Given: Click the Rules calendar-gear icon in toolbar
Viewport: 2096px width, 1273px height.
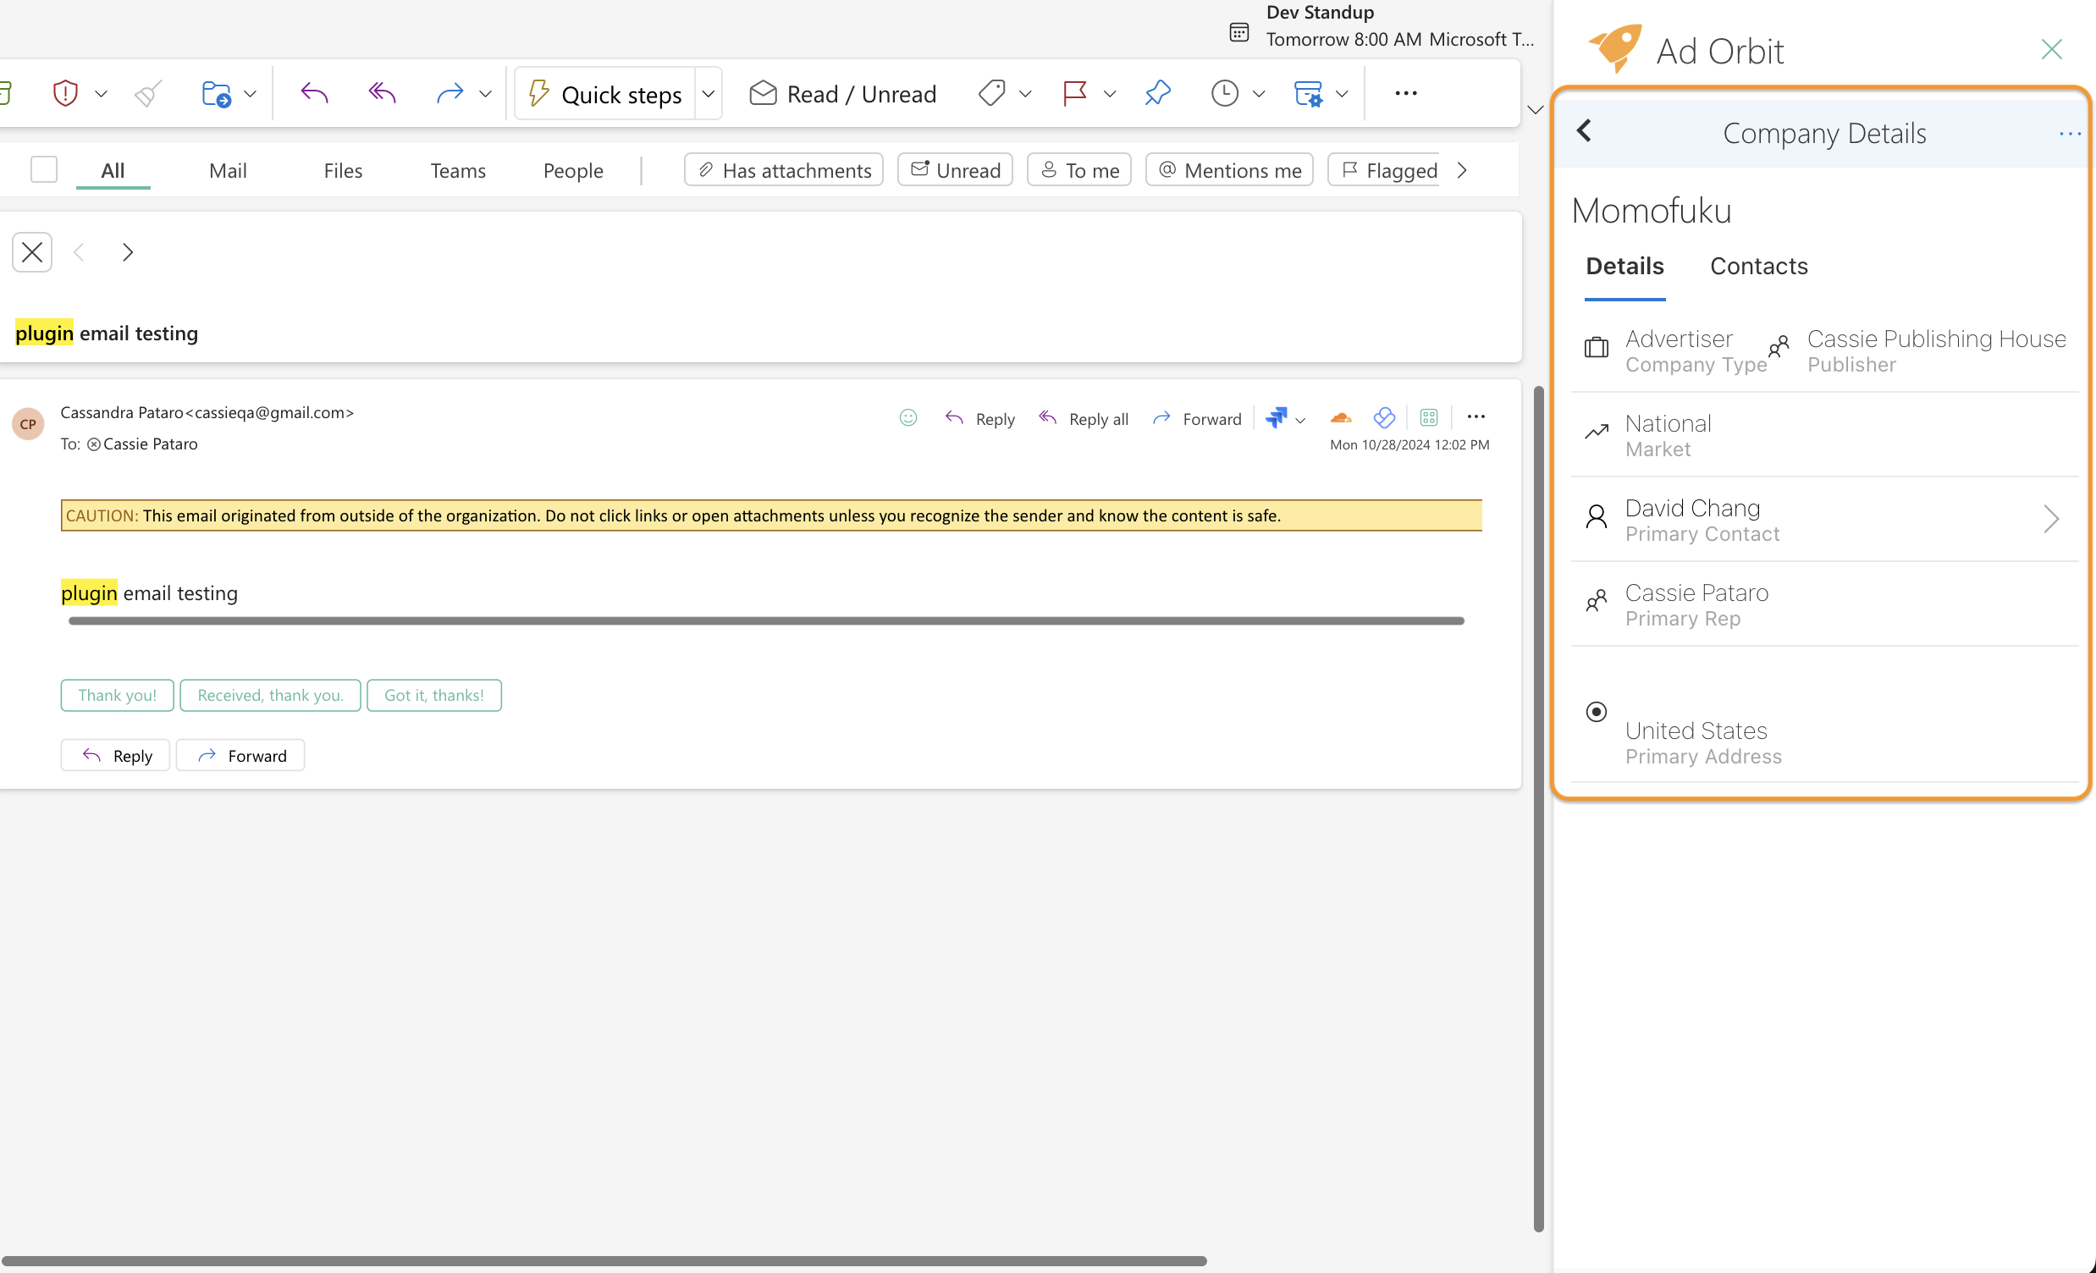Looking at the screenshot, I should (1307, 93).
